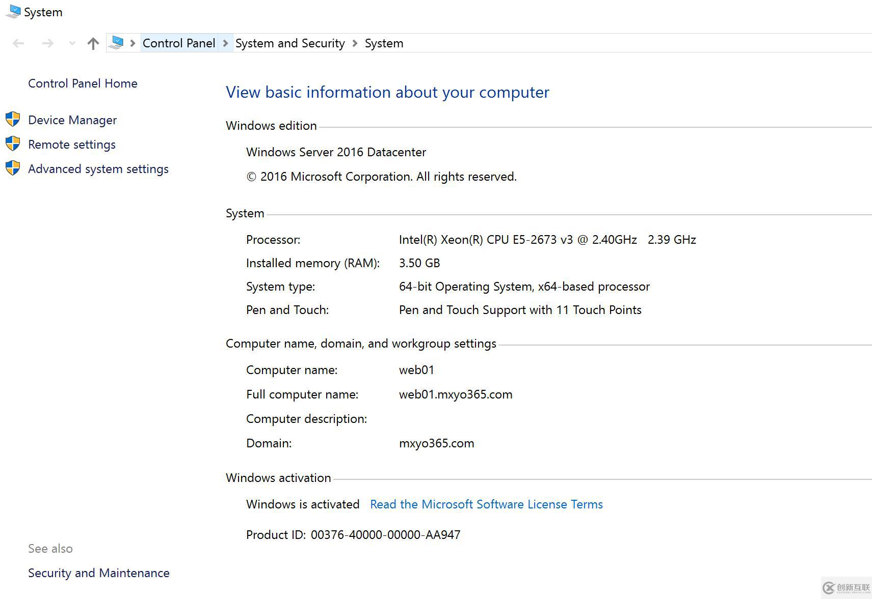This screenshot has height=599, width=872.
Task: Click the 'Computer name:' label
Action: 292,370
